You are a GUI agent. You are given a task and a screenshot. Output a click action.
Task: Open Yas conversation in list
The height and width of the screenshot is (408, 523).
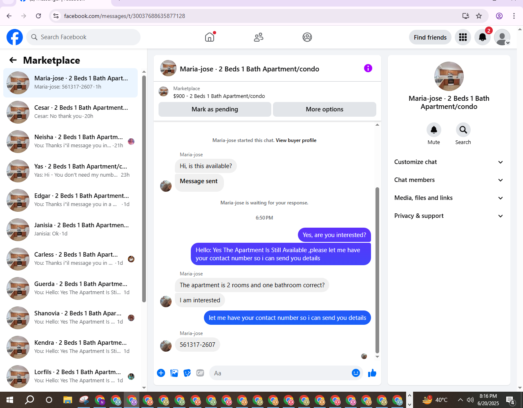pyautogui.click(x=70, y=171)
